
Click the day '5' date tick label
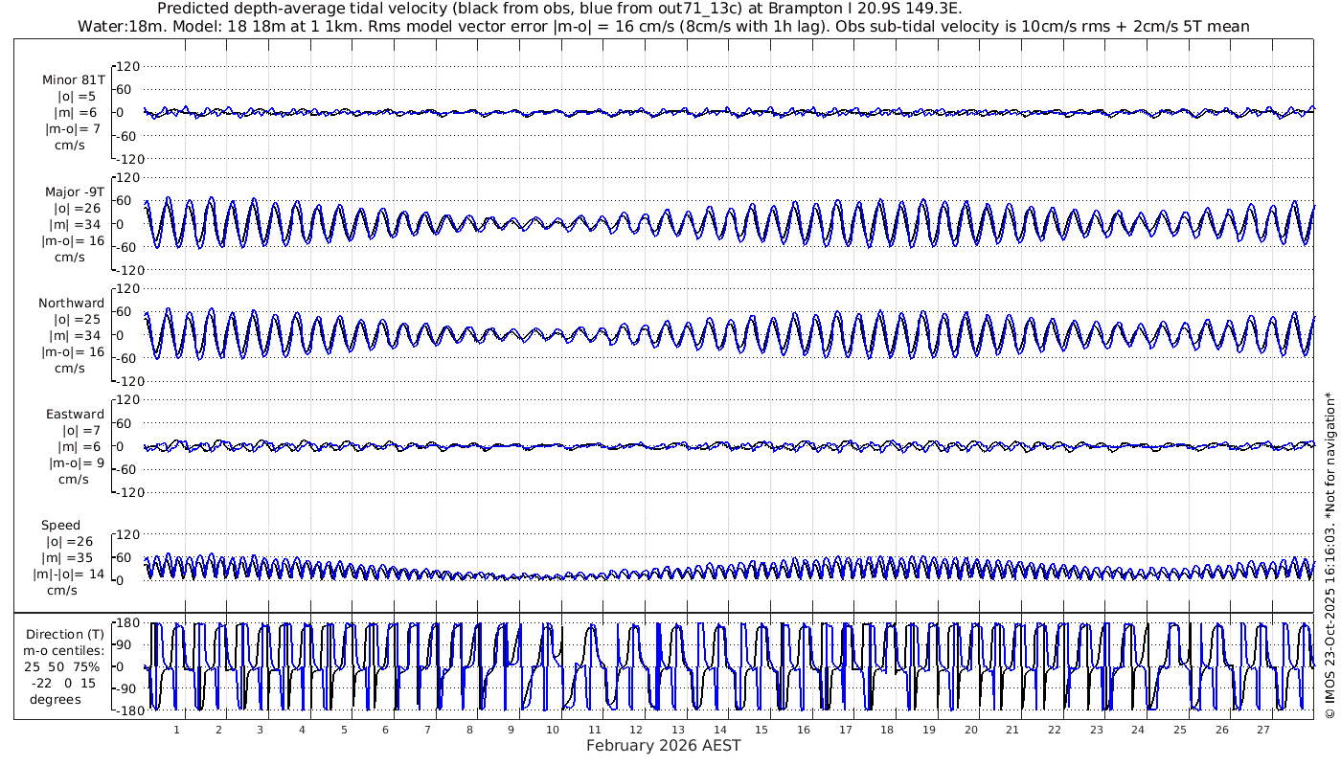[x=344, y=730]
